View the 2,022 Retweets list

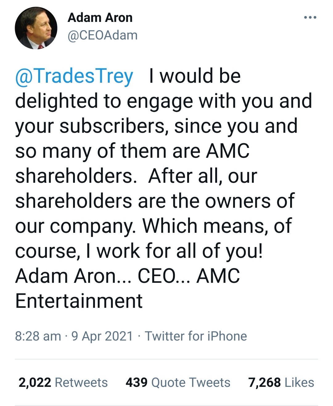[x=63, y=383]
